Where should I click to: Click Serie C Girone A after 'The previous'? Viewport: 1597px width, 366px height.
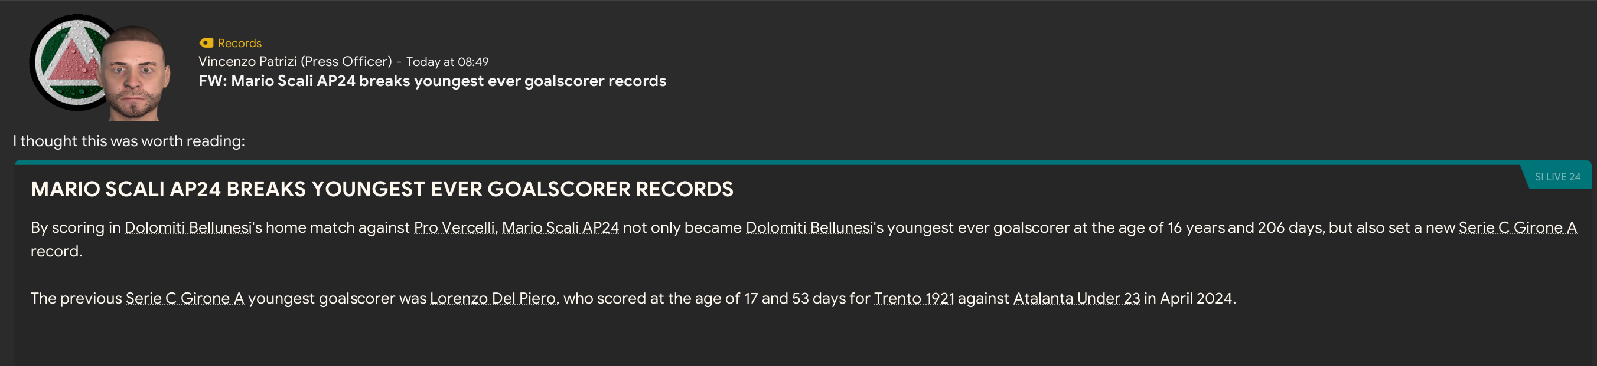click(x=185, y=298)
